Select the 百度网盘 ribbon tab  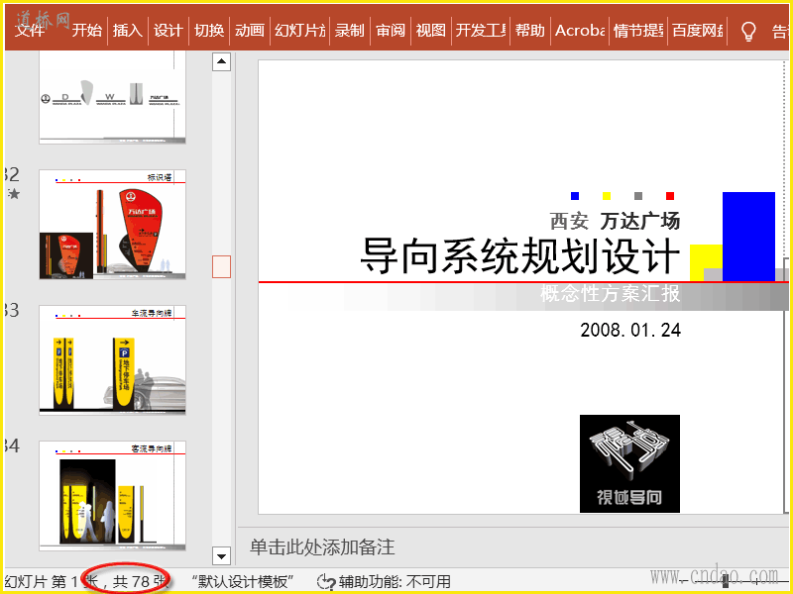698,31
